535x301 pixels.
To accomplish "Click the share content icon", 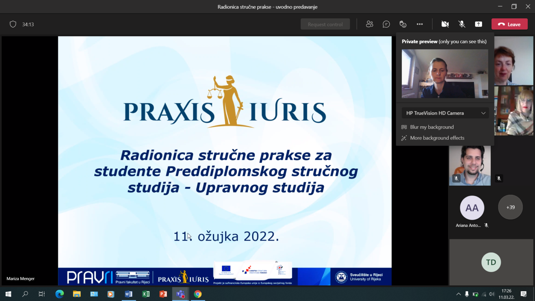I will pyautogui.click(x=478, y=24).
